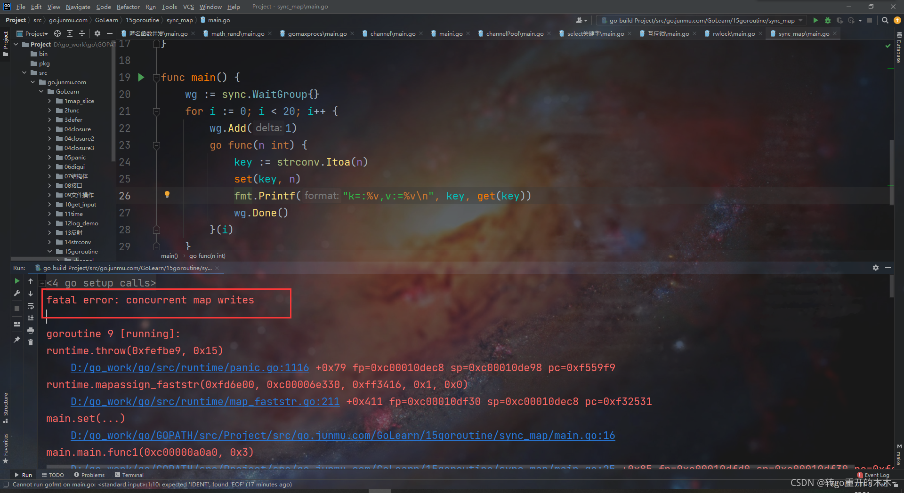Viewport: 904px width, 493px height.
Task: Click the profiler run icon in toolbar
Action: click(851, 20)
